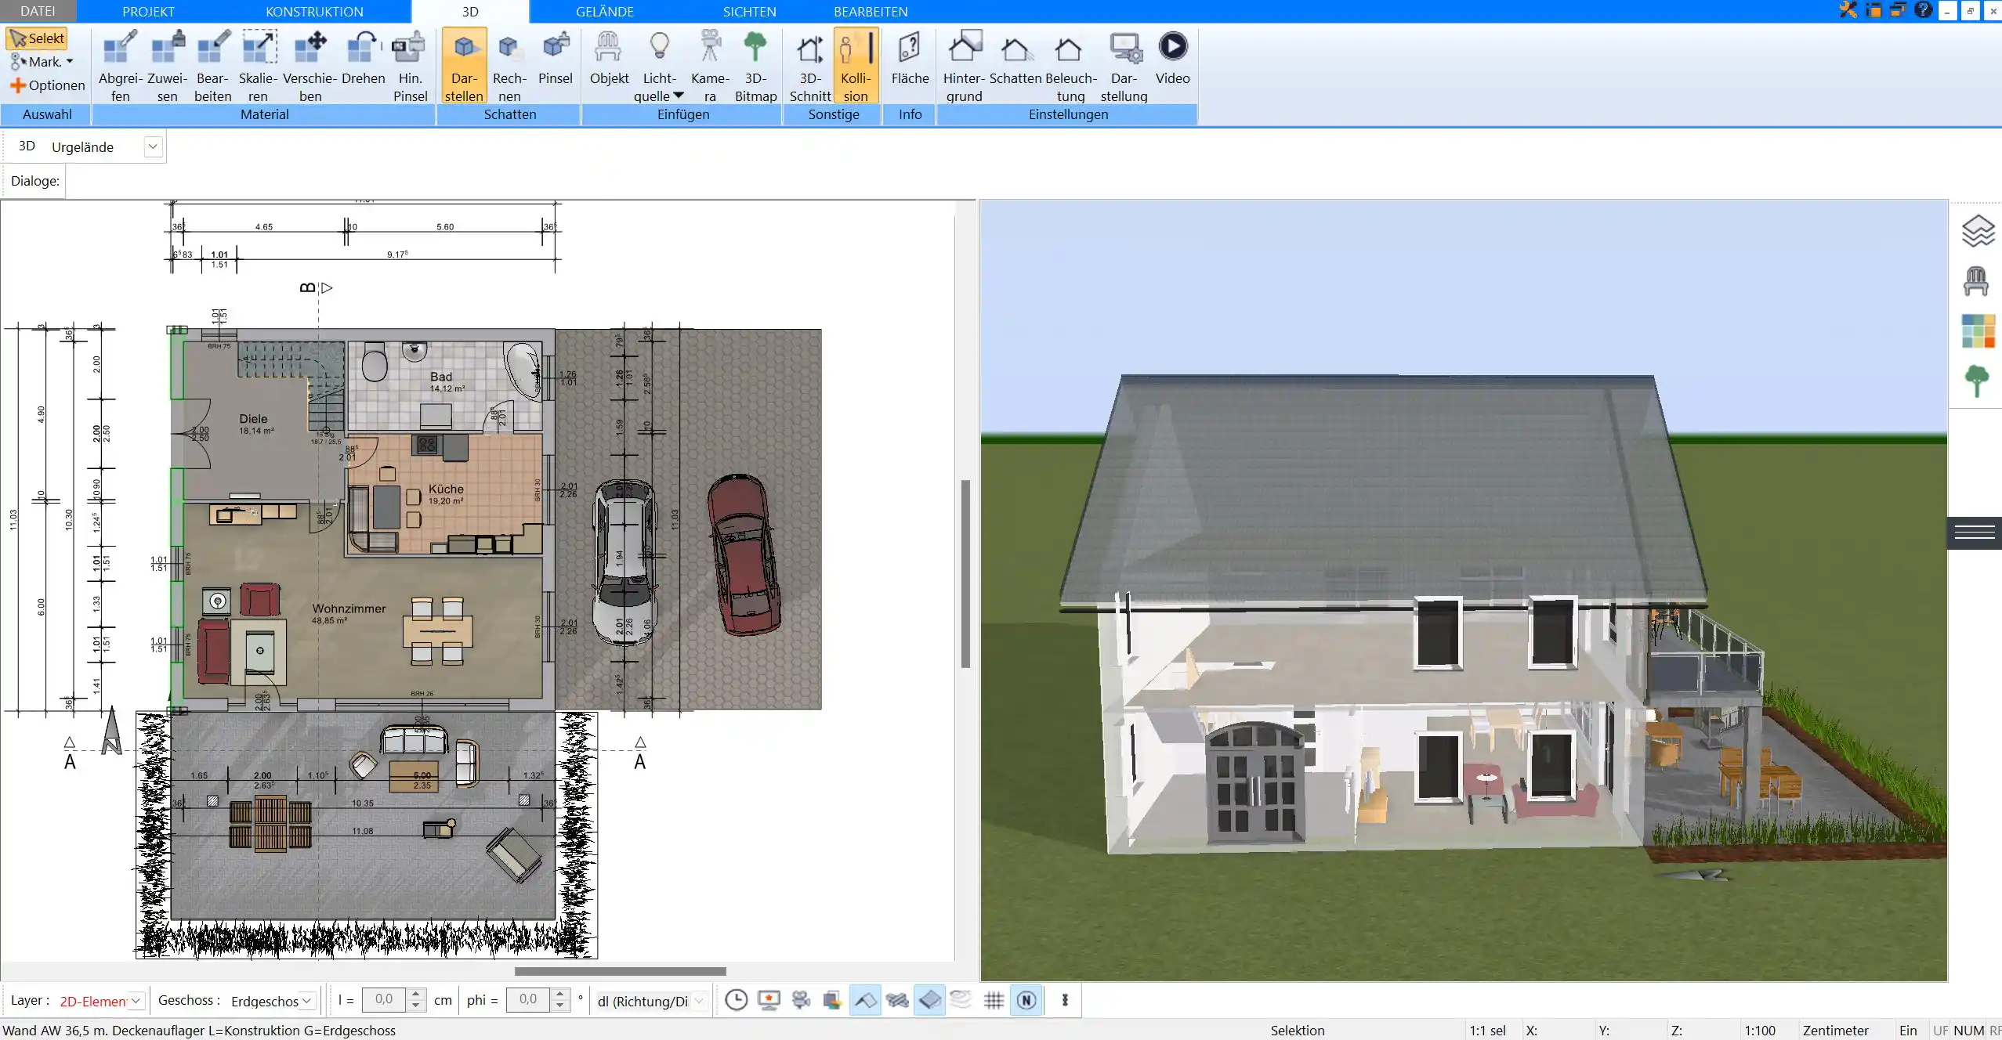
Task: Click the monitor presentation icon
Action: pos(769,1000)
